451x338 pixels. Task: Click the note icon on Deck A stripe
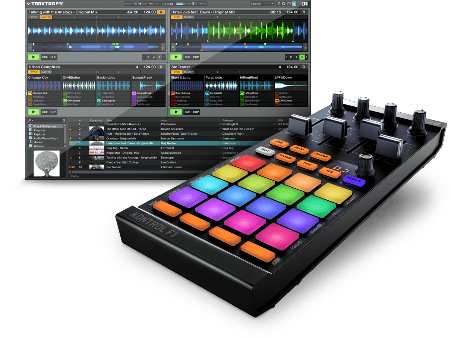click(163, 47)
